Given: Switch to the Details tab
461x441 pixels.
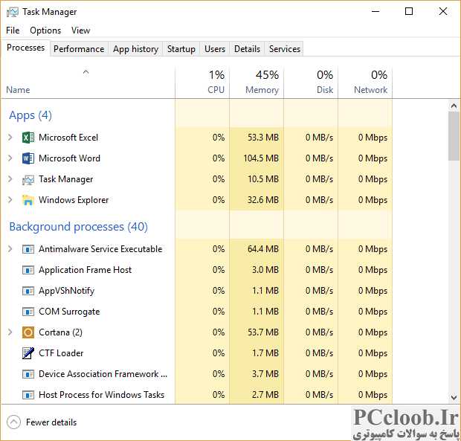Looking at the screenshot, I should [x=247, y=49].
